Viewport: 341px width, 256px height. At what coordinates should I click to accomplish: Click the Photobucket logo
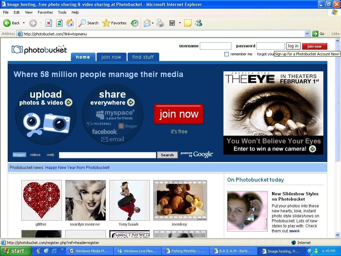pyautogui.click(x=39, y=50)
